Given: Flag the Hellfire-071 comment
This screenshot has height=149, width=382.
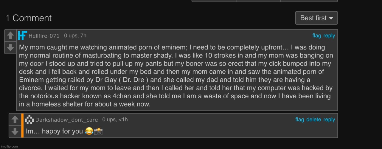Looking at the screenshot, I should 316,36.
